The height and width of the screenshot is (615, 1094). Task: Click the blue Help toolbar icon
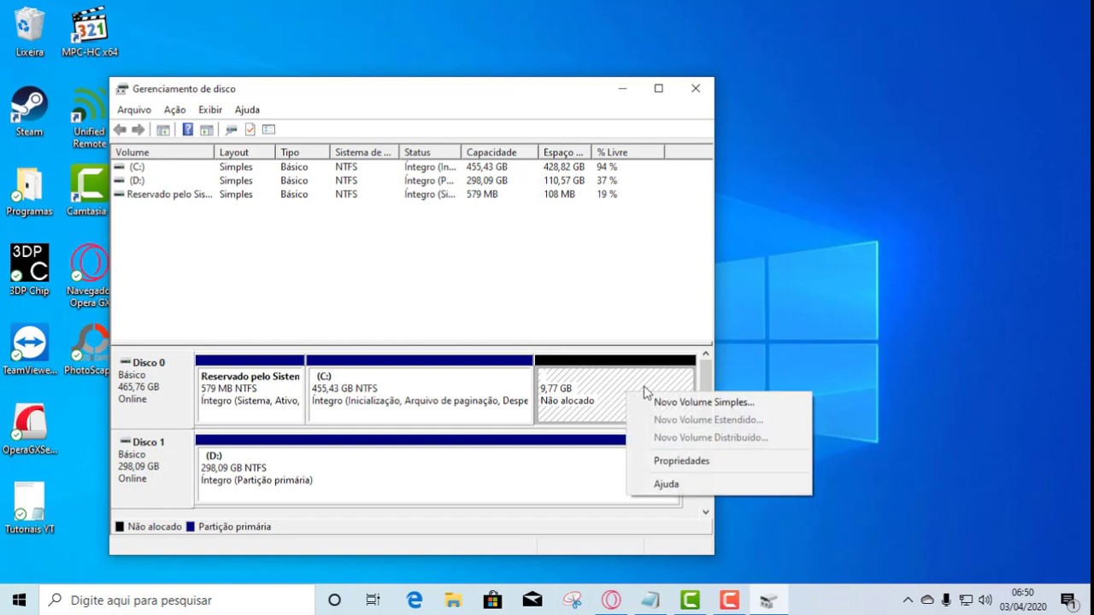(187, 130)
